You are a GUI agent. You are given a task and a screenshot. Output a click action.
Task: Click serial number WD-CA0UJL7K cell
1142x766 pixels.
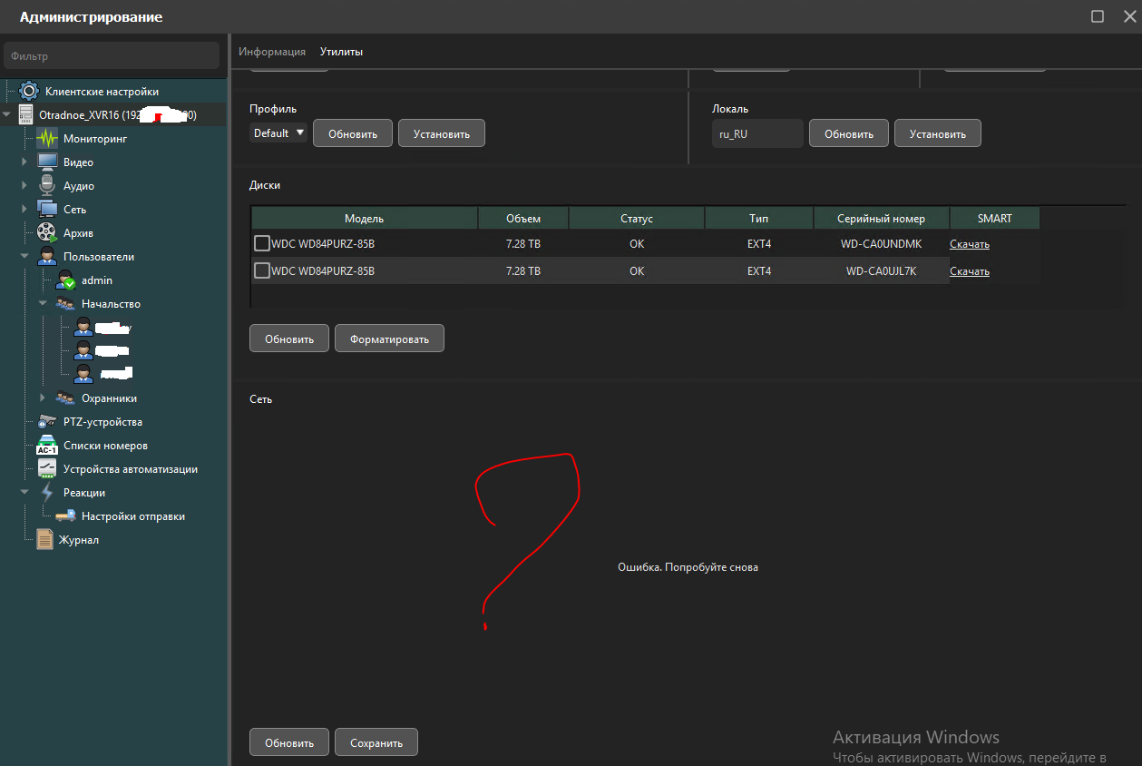pos(882,270)
